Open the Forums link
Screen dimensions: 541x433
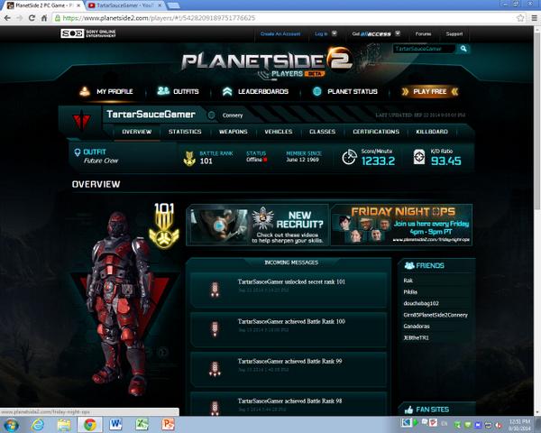(x=423, y=34)
